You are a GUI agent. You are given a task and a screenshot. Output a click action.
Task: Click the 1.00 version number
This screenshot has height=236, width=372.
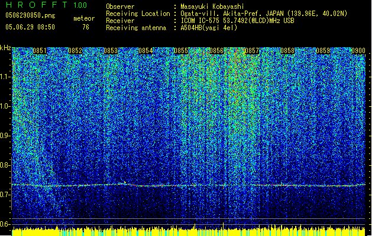pos(80,5)
